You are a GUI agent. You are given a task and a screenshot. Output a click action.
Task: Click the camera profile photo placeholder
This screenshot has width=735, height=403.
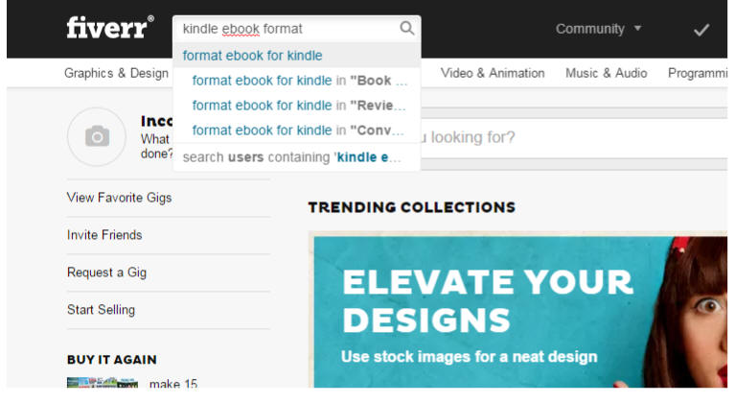click(x=97, y=136)
